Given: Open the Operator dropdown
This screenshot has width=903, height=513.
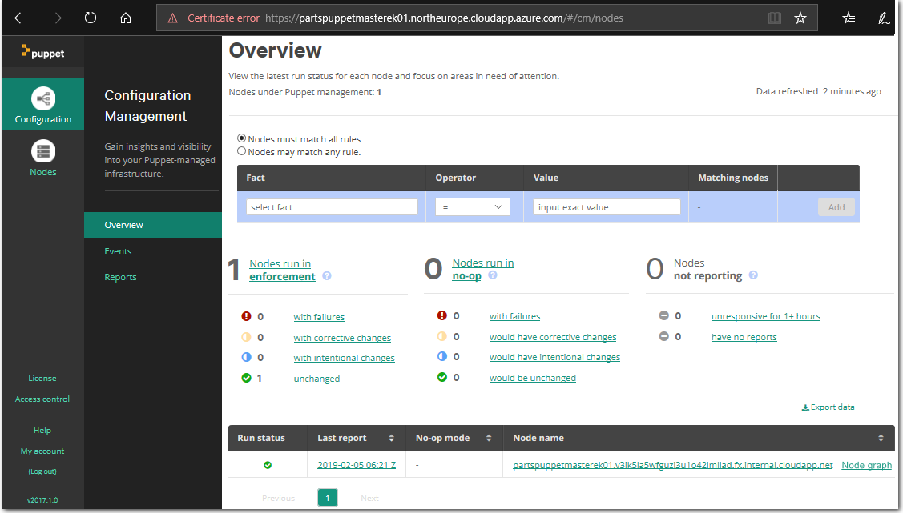Looking at the screenshot, I should [x=473, y=207].
